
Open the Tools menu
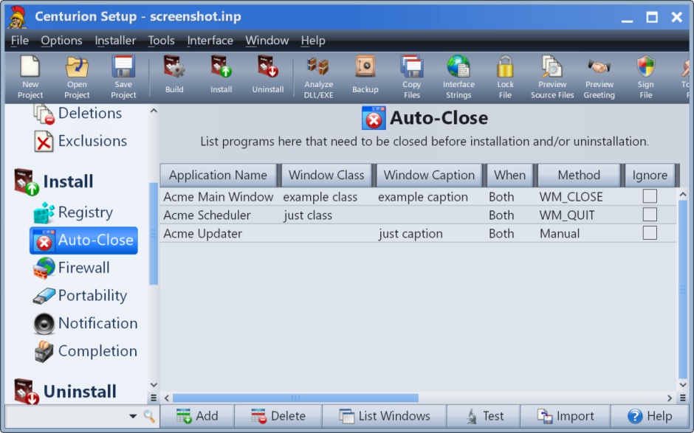coord(161,41)
